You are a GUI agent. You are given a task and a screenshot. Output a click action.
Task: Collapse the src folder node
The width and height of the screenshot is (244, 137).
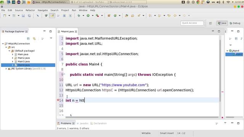(x=6, y=47)
